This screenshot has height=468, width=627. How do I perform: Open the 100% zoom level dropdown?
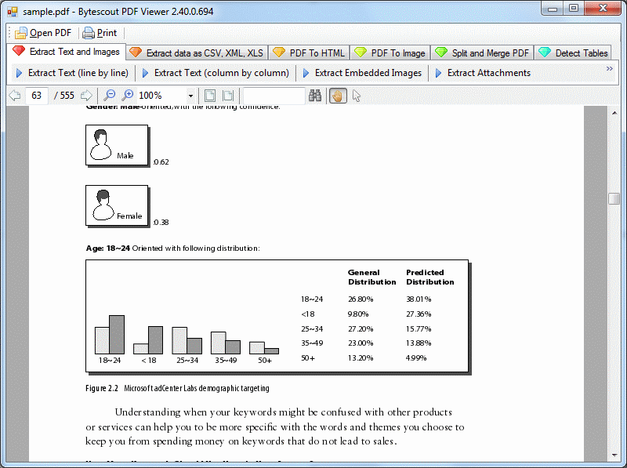190,96
